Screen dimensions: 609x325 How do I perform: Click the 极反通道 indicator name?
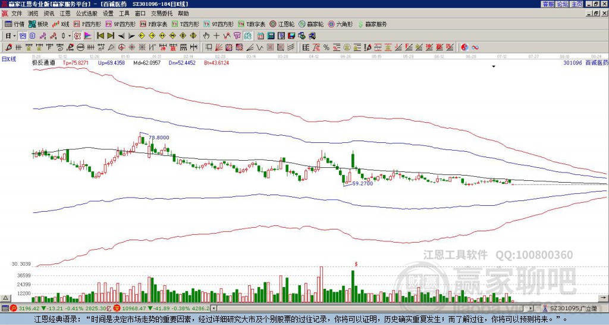(43, 63)
